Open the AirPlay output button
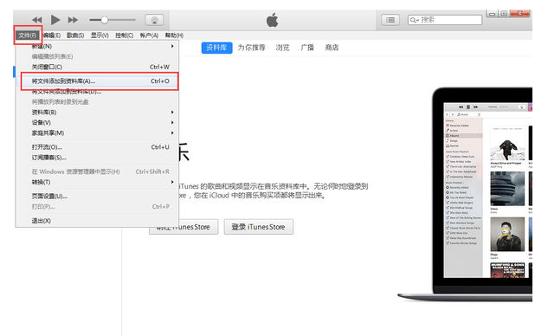 pos(154,20)
